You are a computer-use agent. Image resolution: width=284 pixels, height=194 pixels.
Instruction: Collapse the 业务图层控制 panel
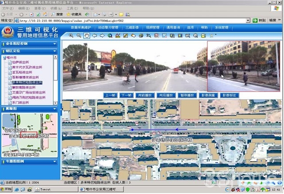(54, 44)
